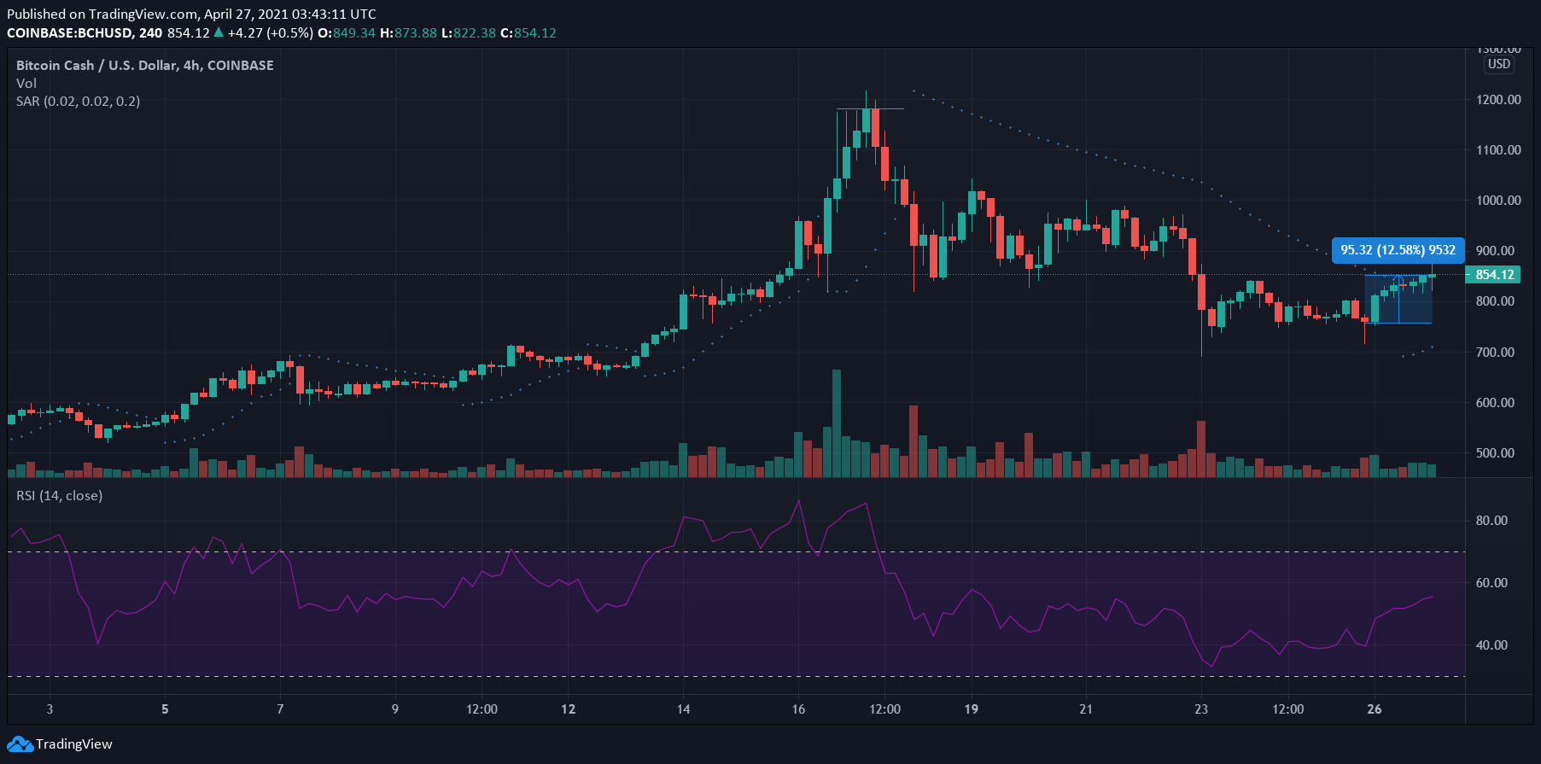1541x764 pixels.
Task: Click the 1200.00 price axis label
Action: click(1498, 100)
